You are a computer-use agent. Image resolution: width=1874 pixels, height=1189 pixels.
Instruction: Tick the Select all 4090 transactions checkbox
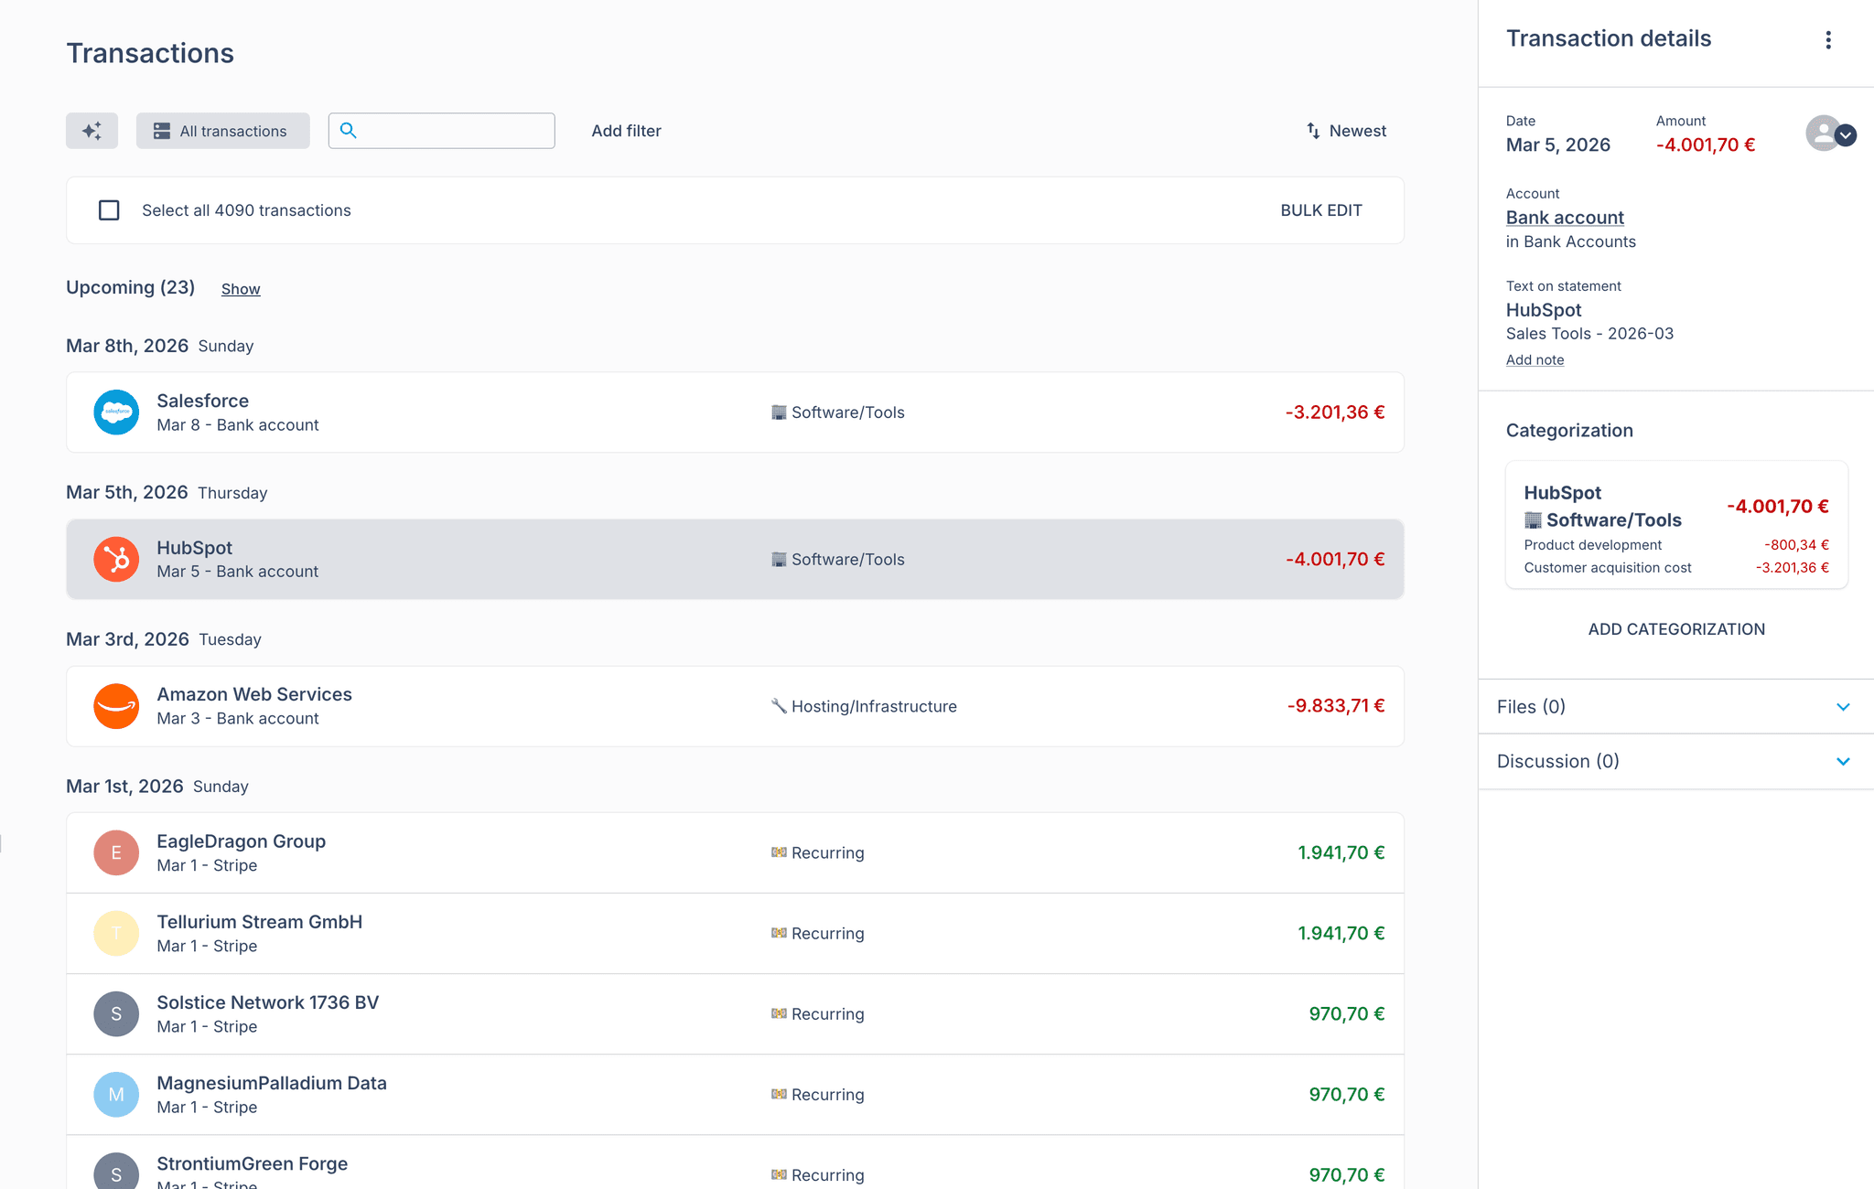point(109,210)
